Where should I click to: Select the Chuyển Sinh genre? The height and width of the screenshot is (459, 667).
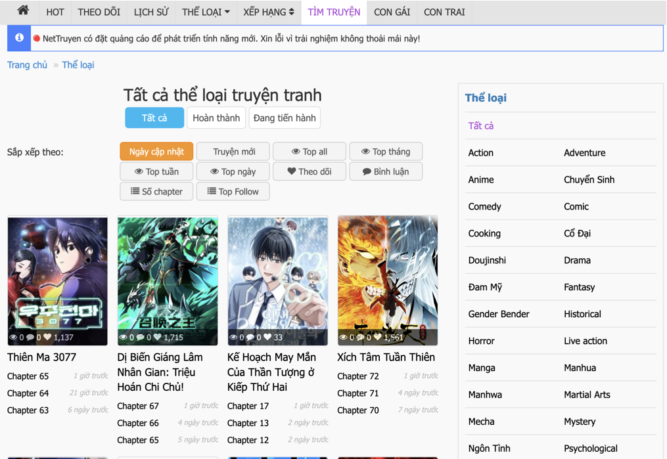tap(589, 179)
